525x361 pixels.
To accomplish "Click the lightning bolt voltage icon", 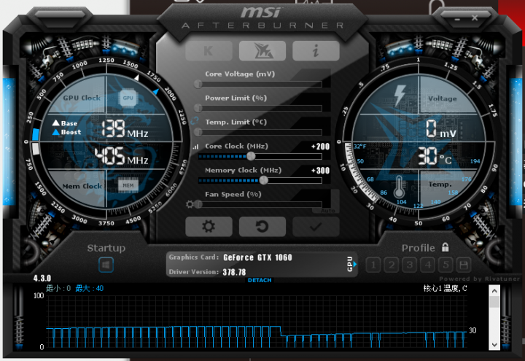I will (400, 95).
